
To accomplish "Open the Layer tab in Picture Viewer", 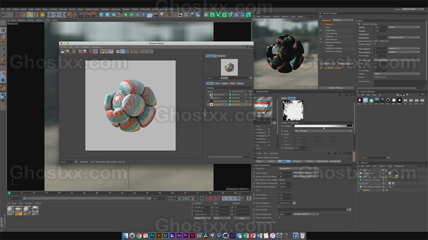I will coord(225,83).
